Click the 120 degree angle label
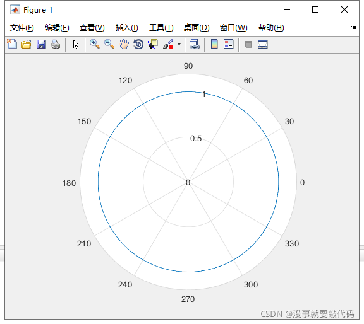This screenshot has width=364, height=324. click(125, 81)
